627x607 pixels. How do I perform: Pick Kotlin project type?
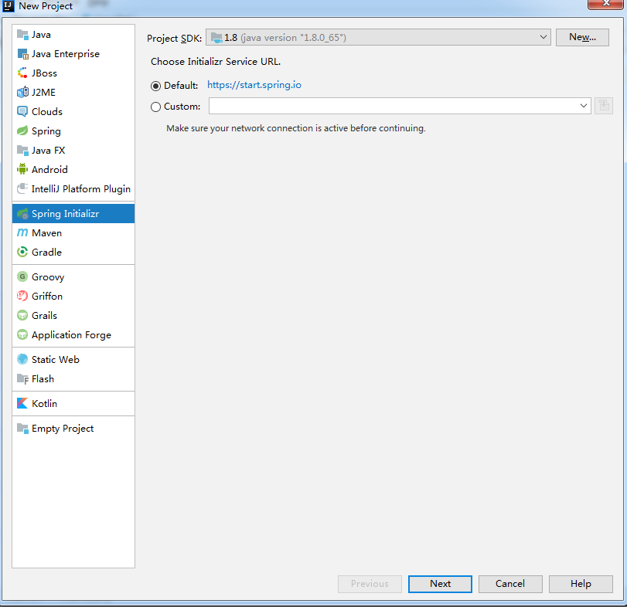(73, 403)
